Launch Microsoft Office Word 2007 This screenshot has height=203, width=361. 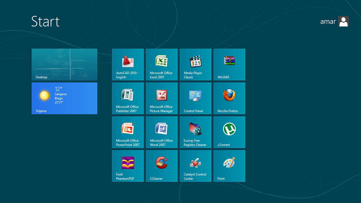[x=162, y=132]
